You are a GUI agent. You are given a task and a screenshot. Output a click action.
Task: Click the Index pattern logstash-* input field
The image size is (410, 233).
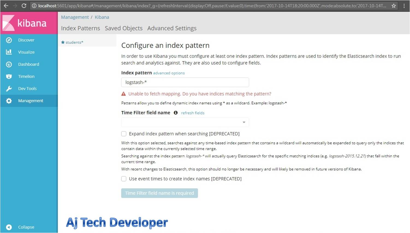(185, 82)
